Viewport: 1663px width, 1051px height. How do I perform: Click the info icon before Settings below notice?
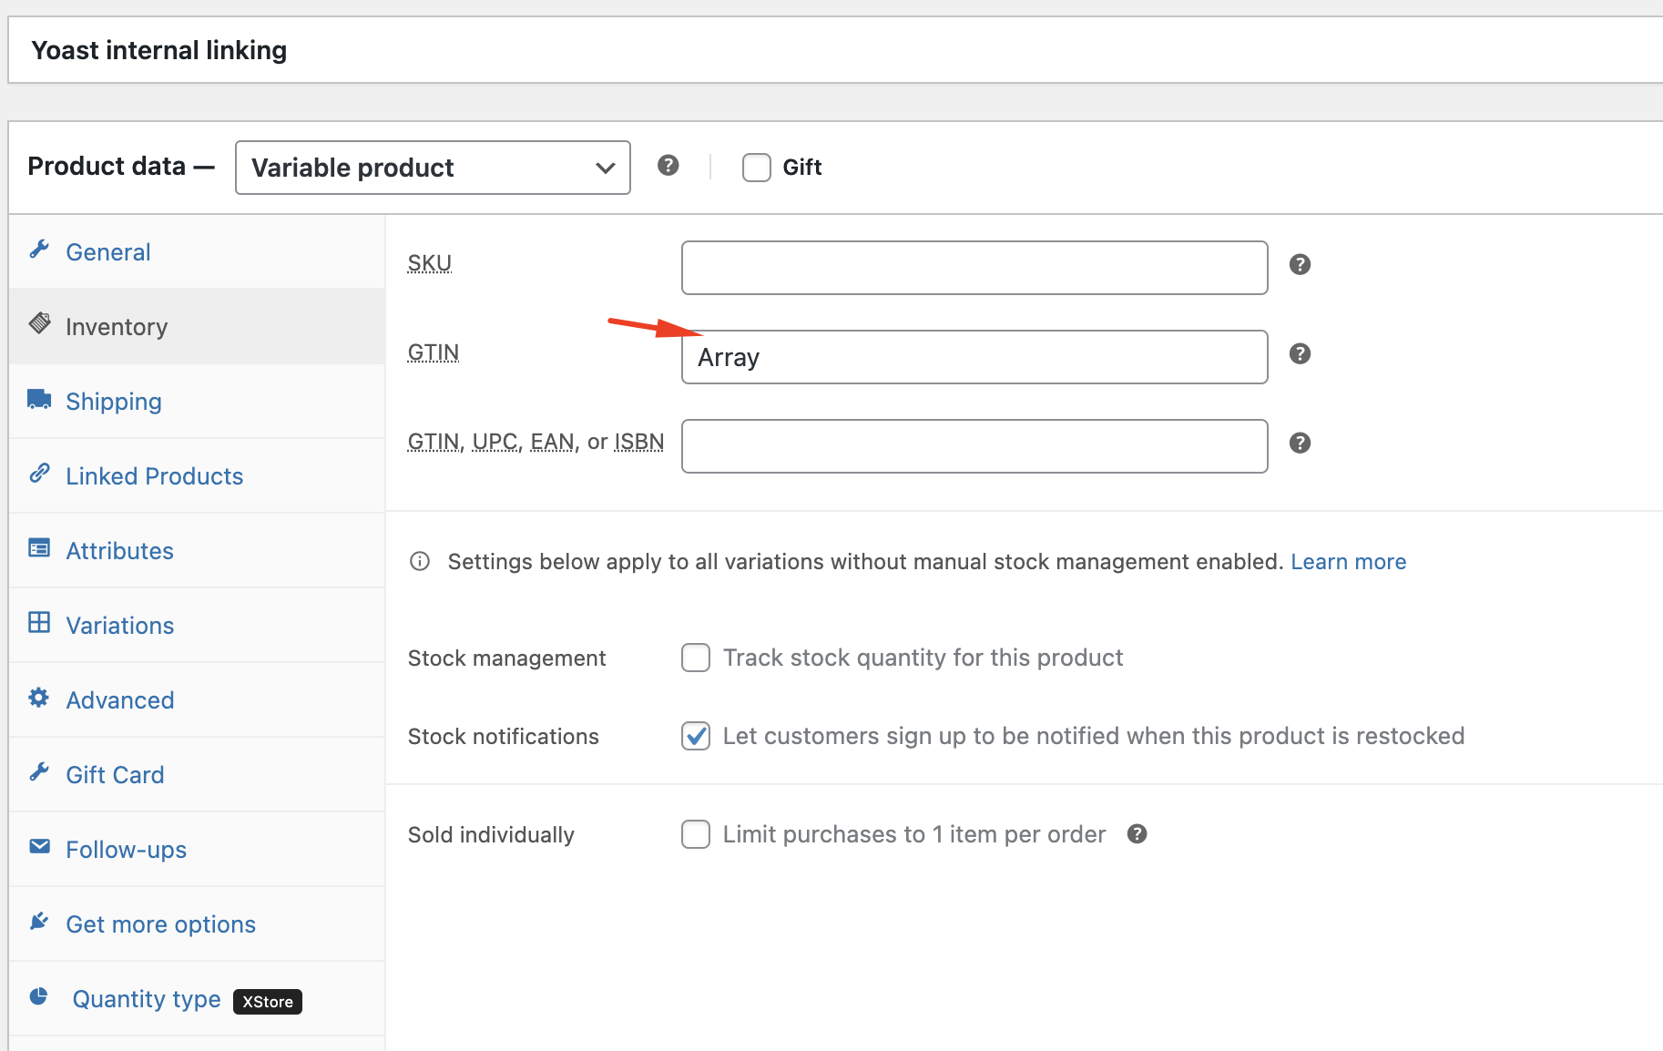[x=420, y=561]
